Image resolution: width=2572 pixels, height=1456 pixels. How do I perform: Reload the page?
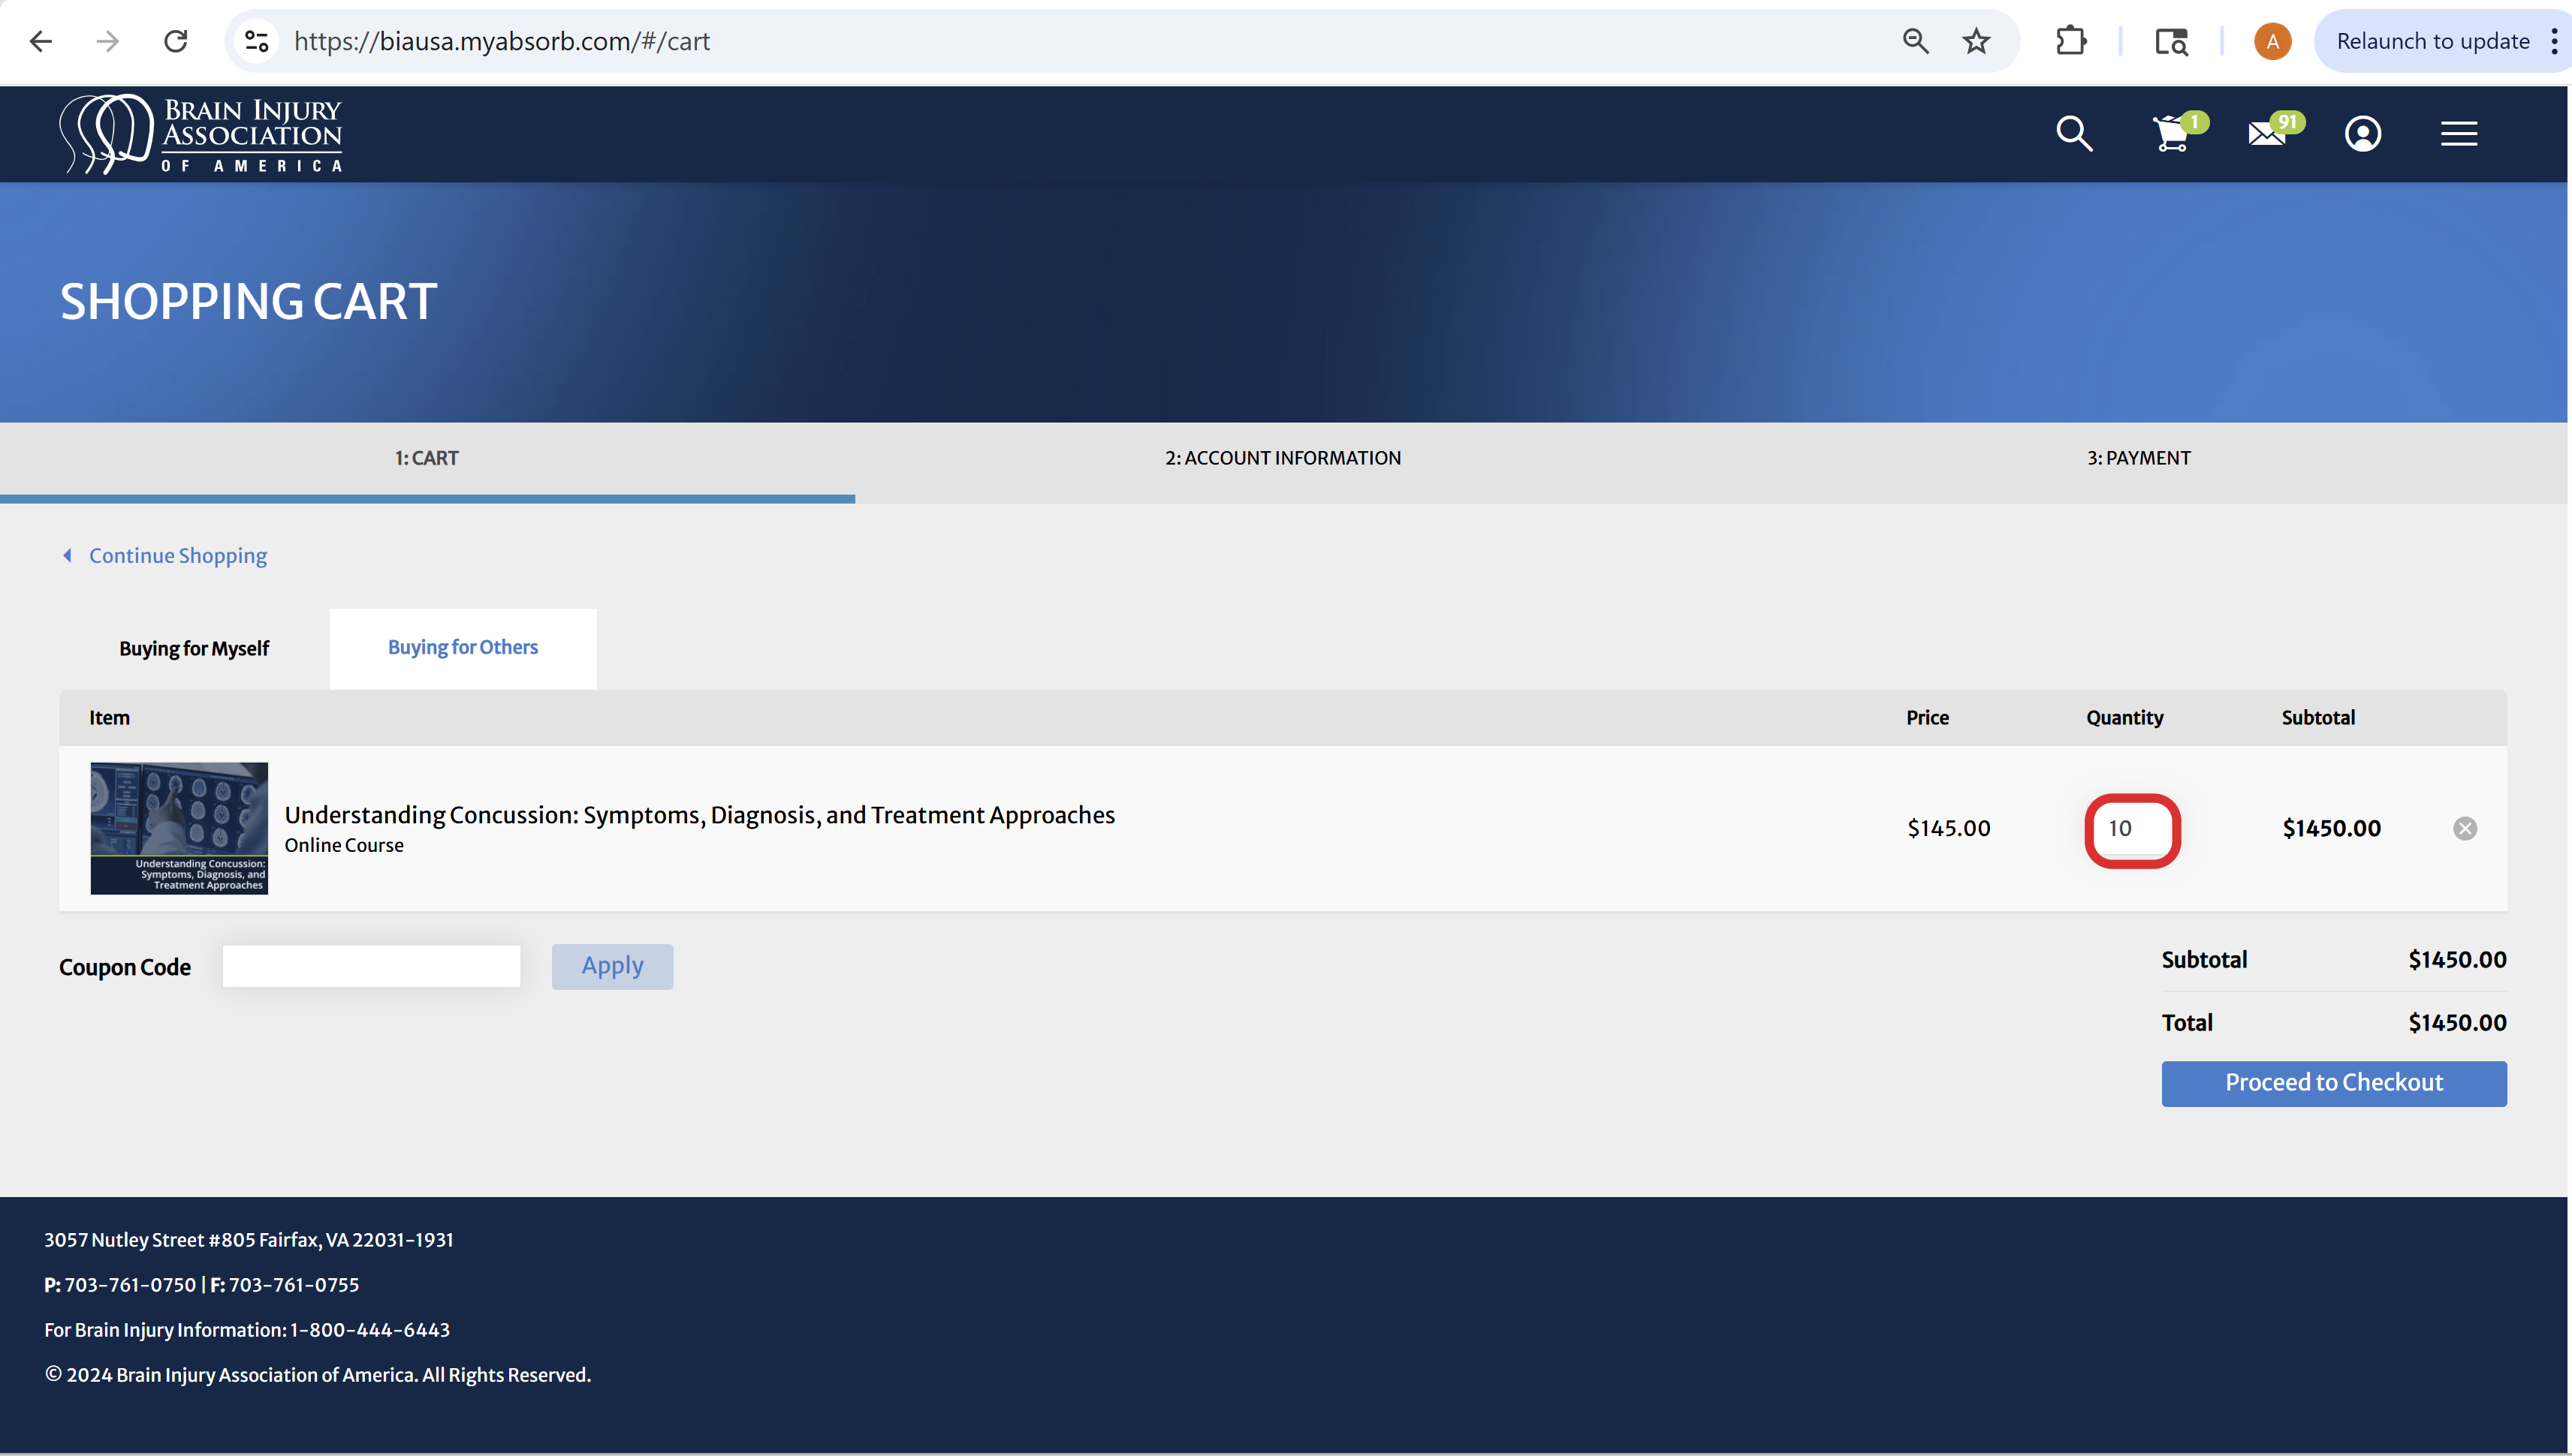tap(176, 41)
